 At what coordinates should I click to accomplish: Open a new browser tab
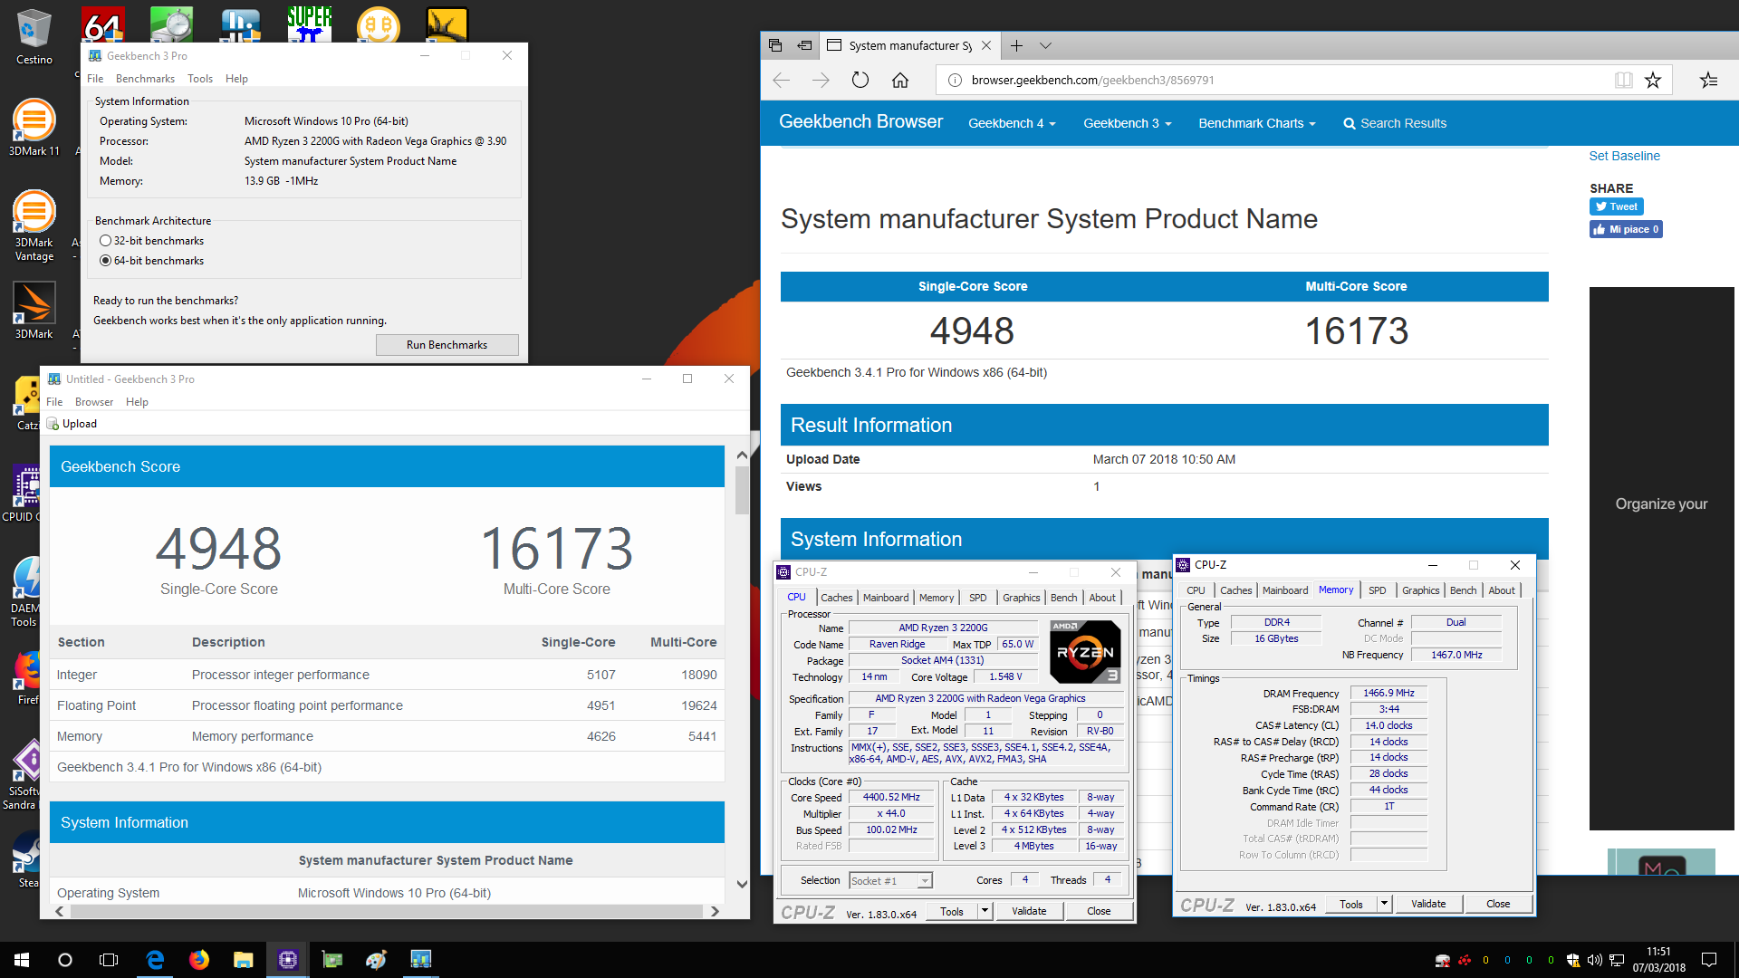pos(1016,45)
